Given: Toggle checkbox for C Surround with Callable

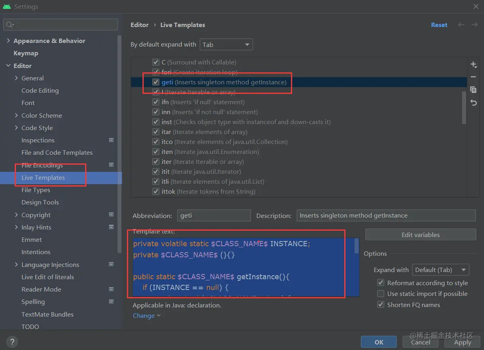Looking at the screenshot, I should pyautogui.click(x=156, y=62).
